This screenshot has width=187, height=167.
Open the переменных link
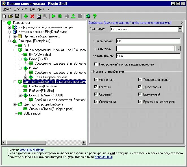click(x=103, y=157)
